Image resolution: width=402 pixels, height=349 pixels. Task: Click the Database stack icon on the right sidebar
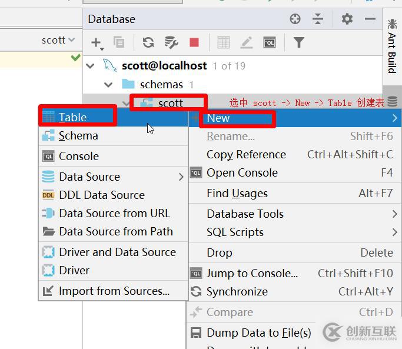(x=392, y=101)
